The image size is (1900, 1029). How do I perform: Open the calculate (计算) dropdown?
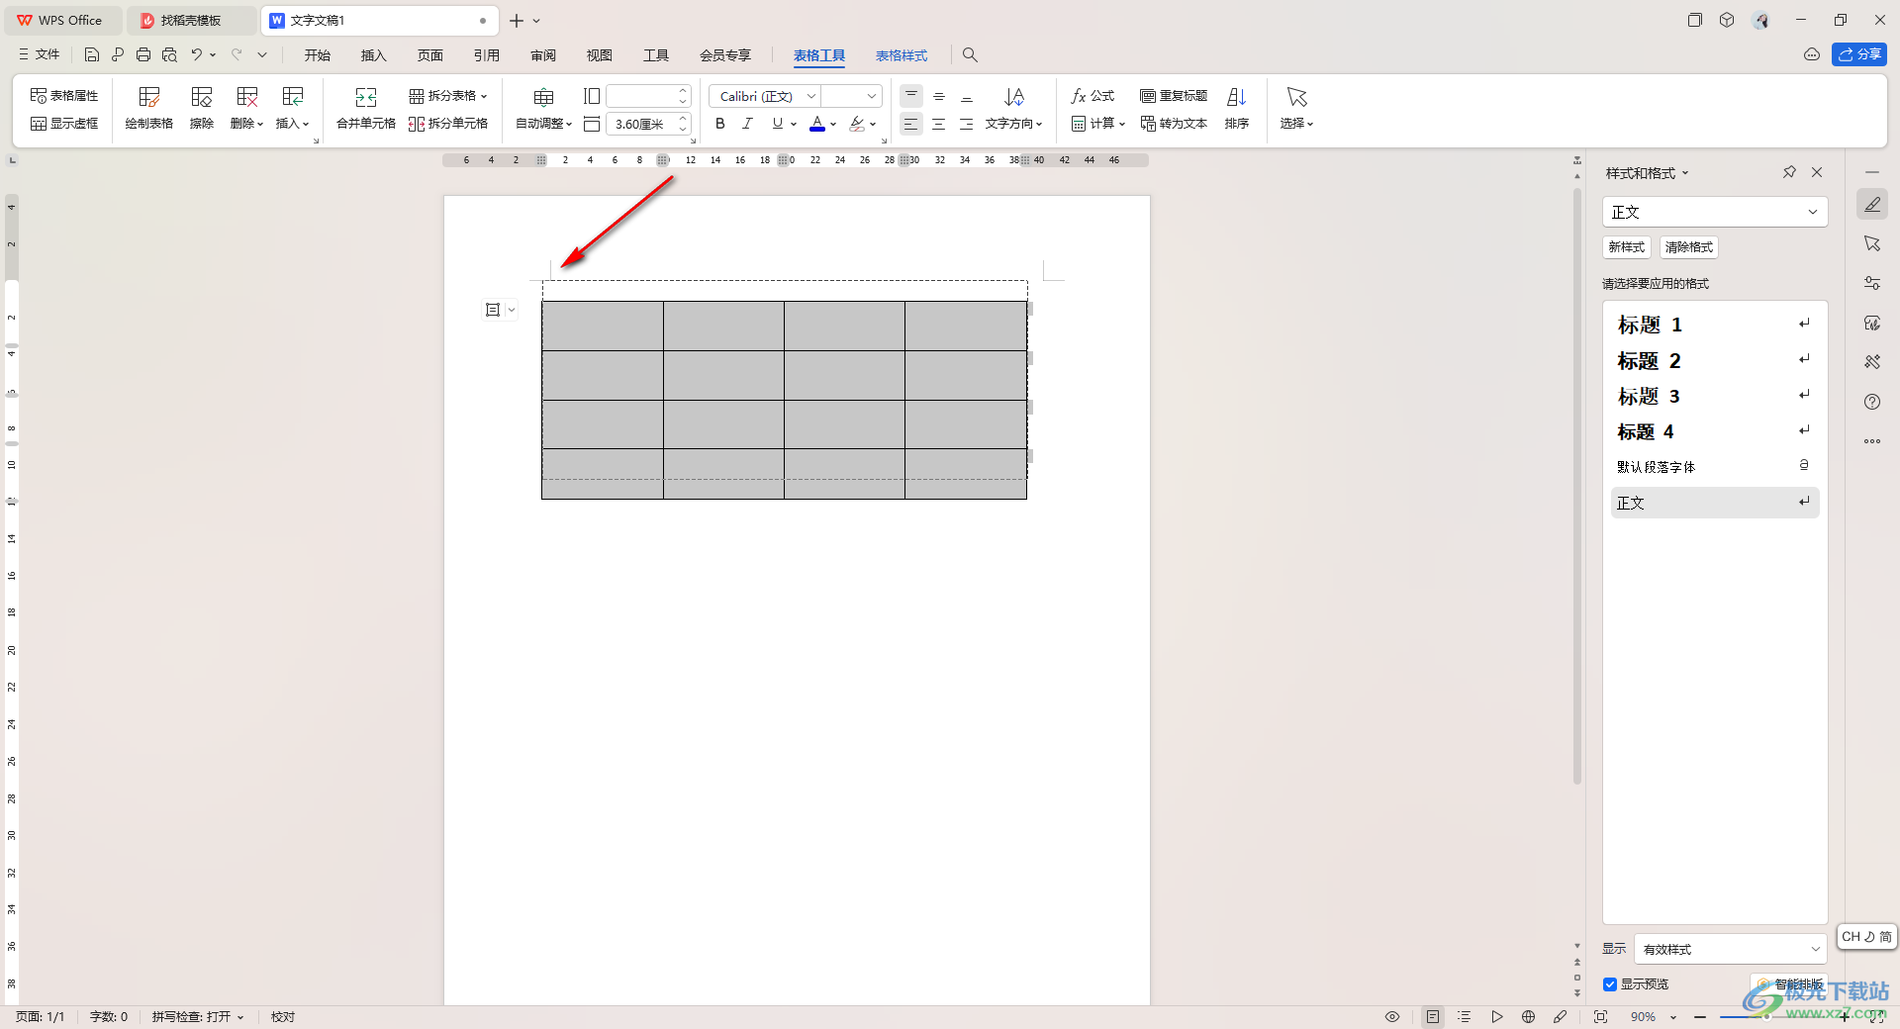click(x=1098, y=124)
